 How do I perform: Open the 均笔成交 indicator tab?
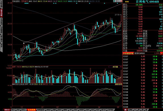tap(41, 110)
